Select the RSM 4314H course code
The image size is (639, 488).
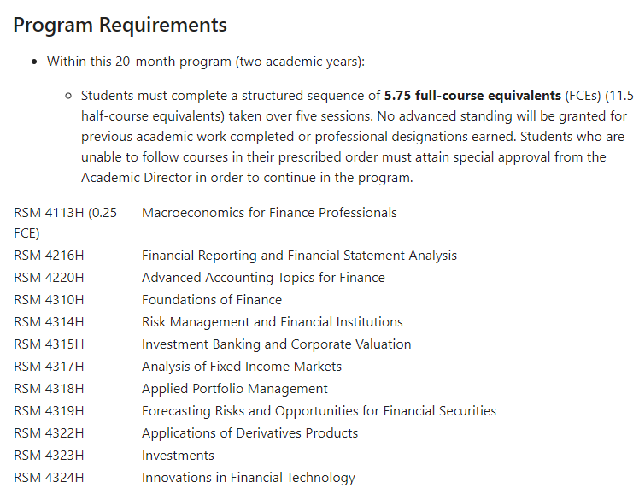[49, 322]
